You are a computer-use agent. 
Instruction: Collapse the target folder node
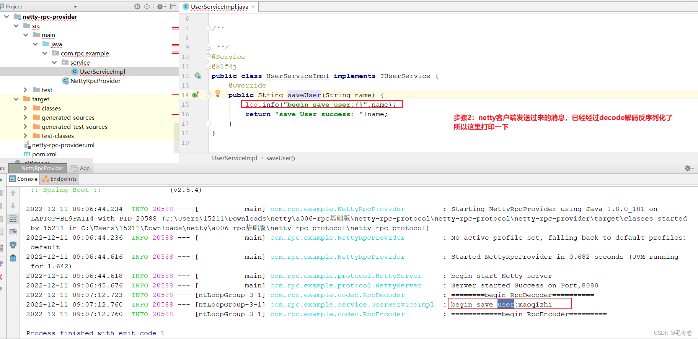click(16, 99)
